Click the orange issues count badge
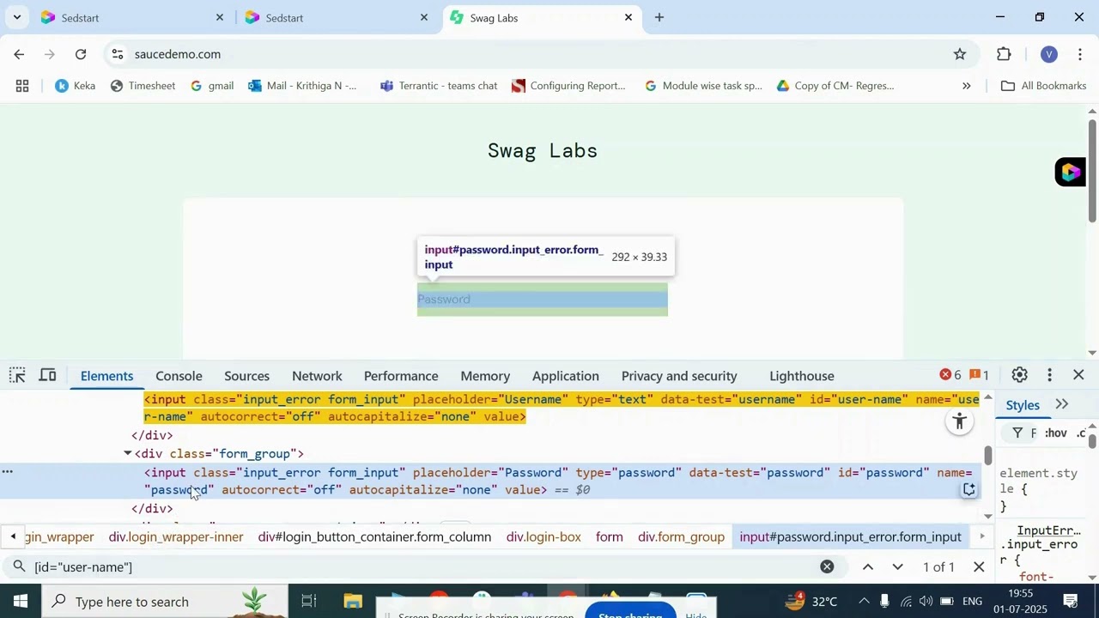 [980, 375]
